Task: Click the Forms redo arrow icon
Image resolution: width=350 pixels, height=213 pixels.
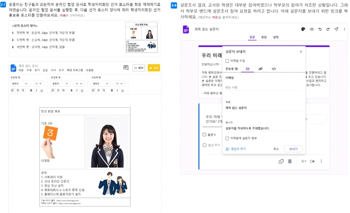Action: (328, 29)
